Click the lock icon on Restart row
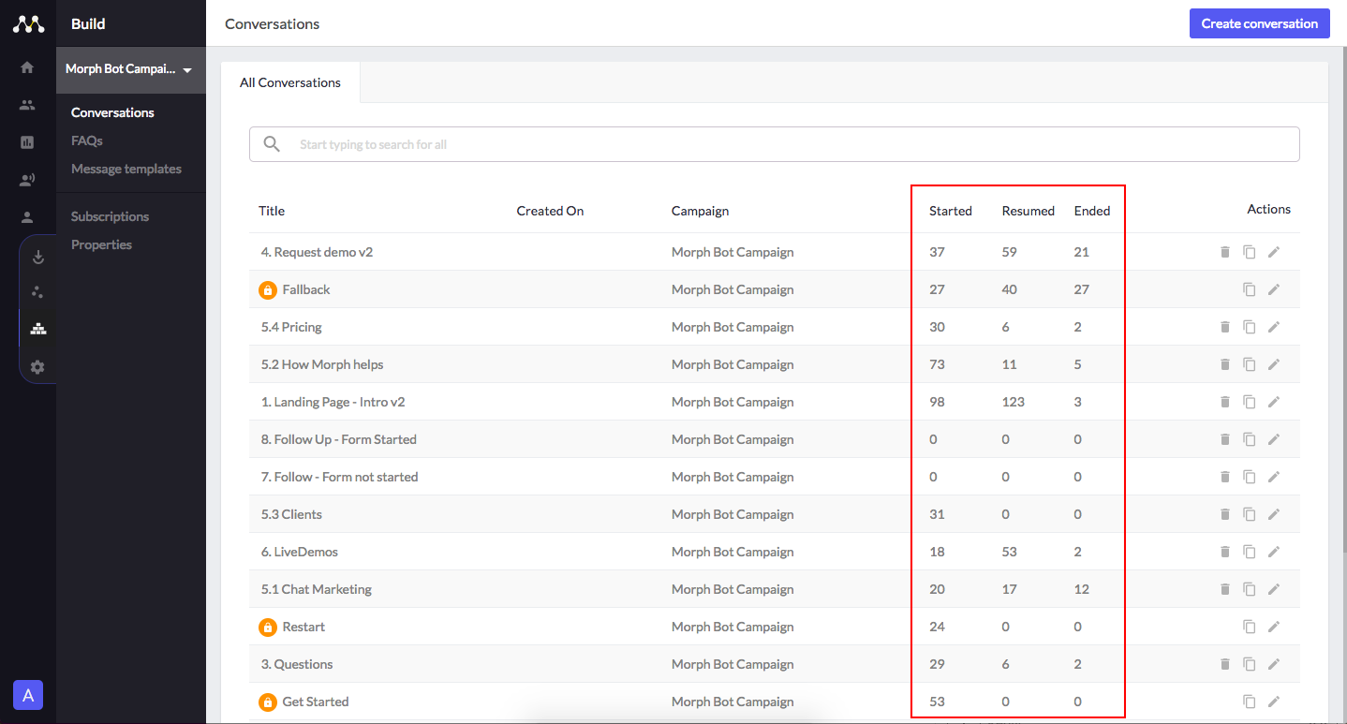1347x724 pixels. (x=268, y=627)
